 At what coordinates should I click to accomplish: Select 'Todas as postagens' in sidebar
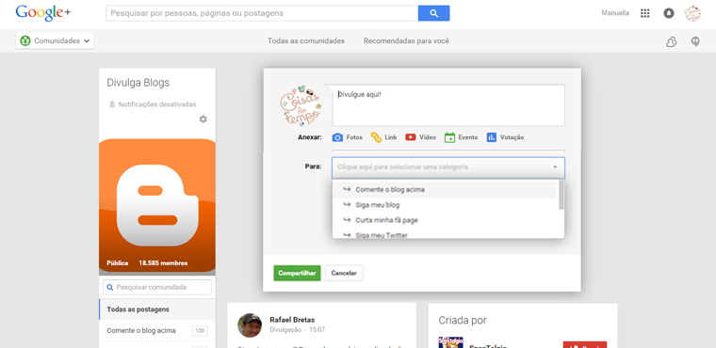tap(157, 309)
